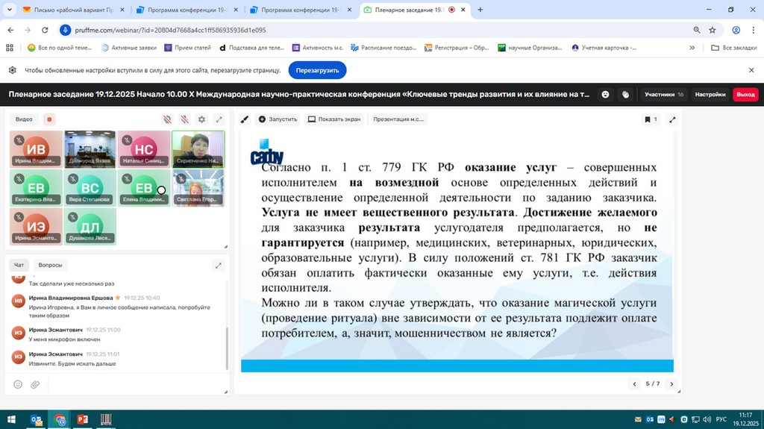Open the chat emoji picker
Screen dimensions: 764x429
(18, 384)
